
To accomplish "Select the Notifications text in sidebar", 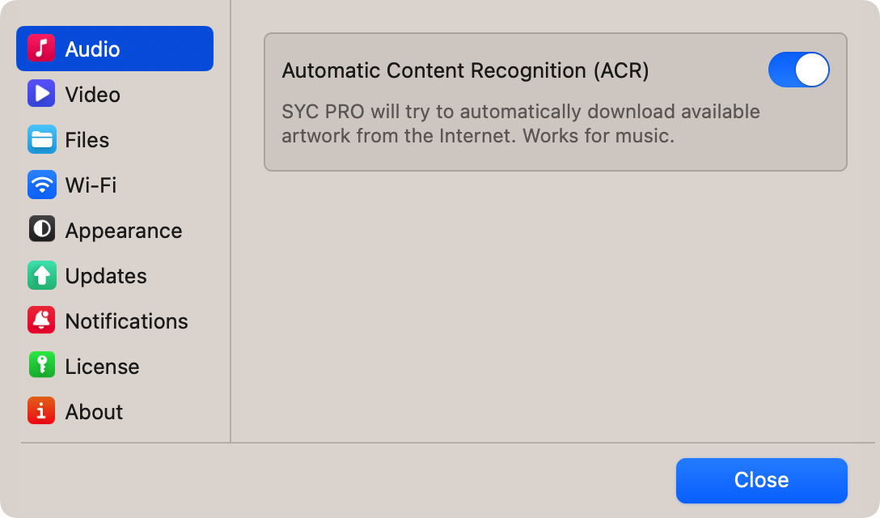I will 127,321.
